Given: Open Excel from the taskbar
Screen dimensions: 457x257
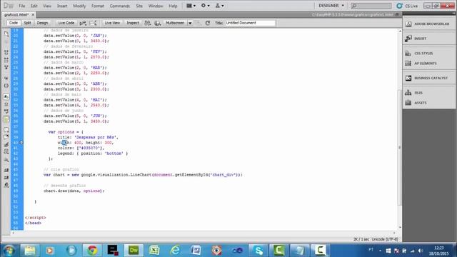Looking at the screenshot, I should 154,250.
